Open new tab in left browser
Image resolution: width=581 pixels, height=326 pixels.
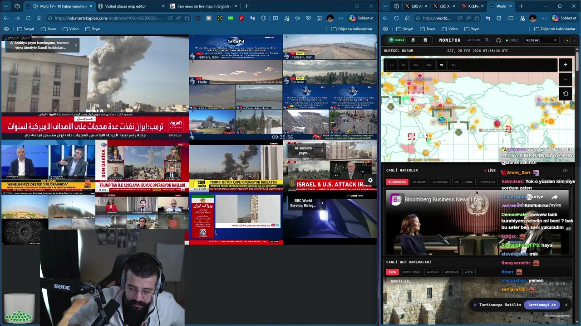point(246,6)
